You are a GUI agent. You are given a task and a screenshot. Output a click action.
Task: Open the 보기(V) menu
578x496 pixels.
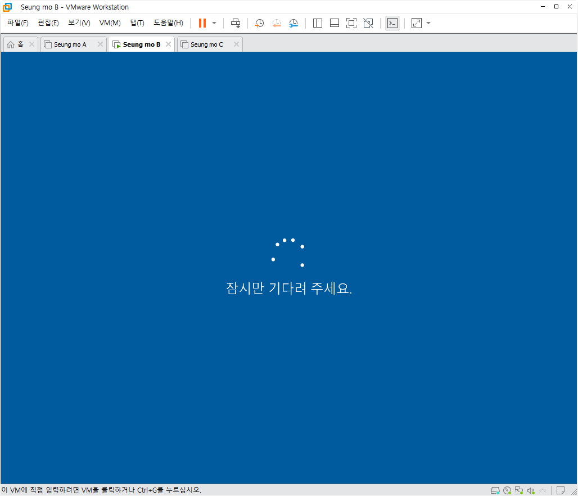coord(79,23)
